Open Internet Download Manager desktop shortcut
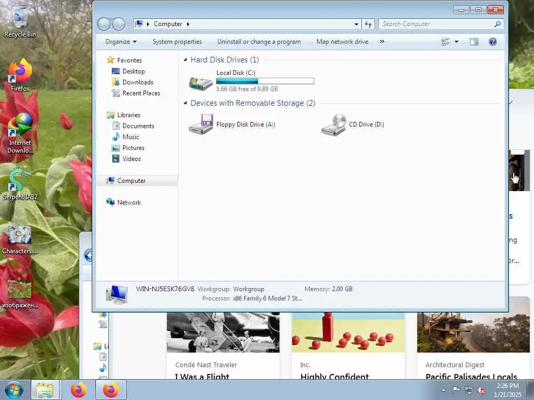 point(20,133)
